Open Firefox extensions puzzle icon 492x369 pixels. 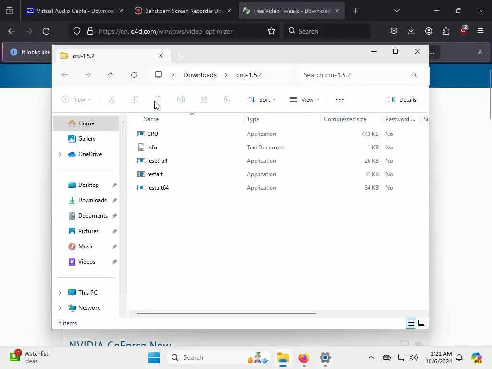446,31
